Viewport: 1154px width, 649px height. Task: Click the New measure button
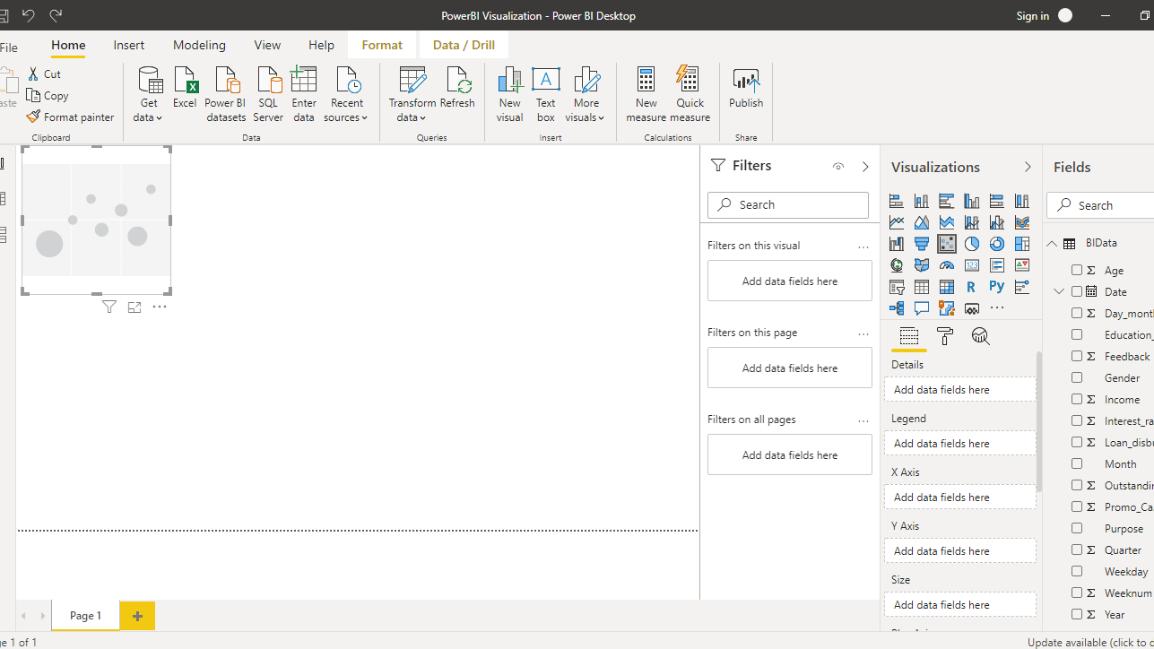(x=646, y=94)
